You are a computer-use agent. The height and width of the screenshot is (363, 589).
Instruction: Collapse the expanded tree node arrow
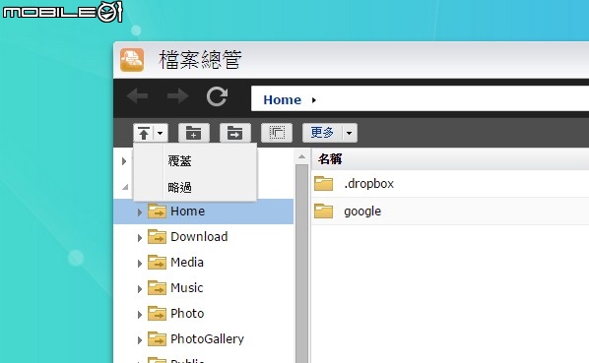click(x=125, y=186)
